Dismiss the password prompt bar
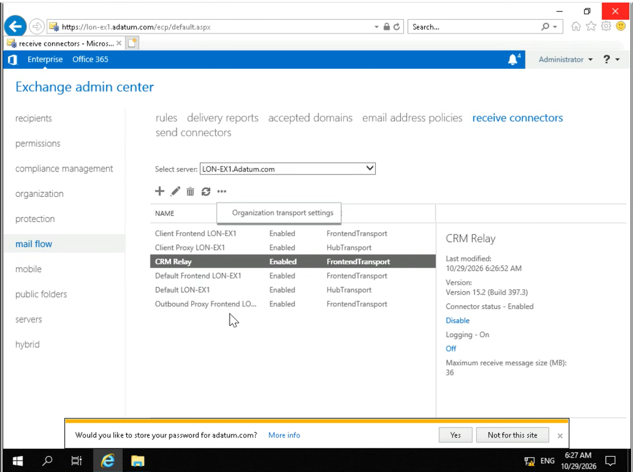 coord(560,436)
